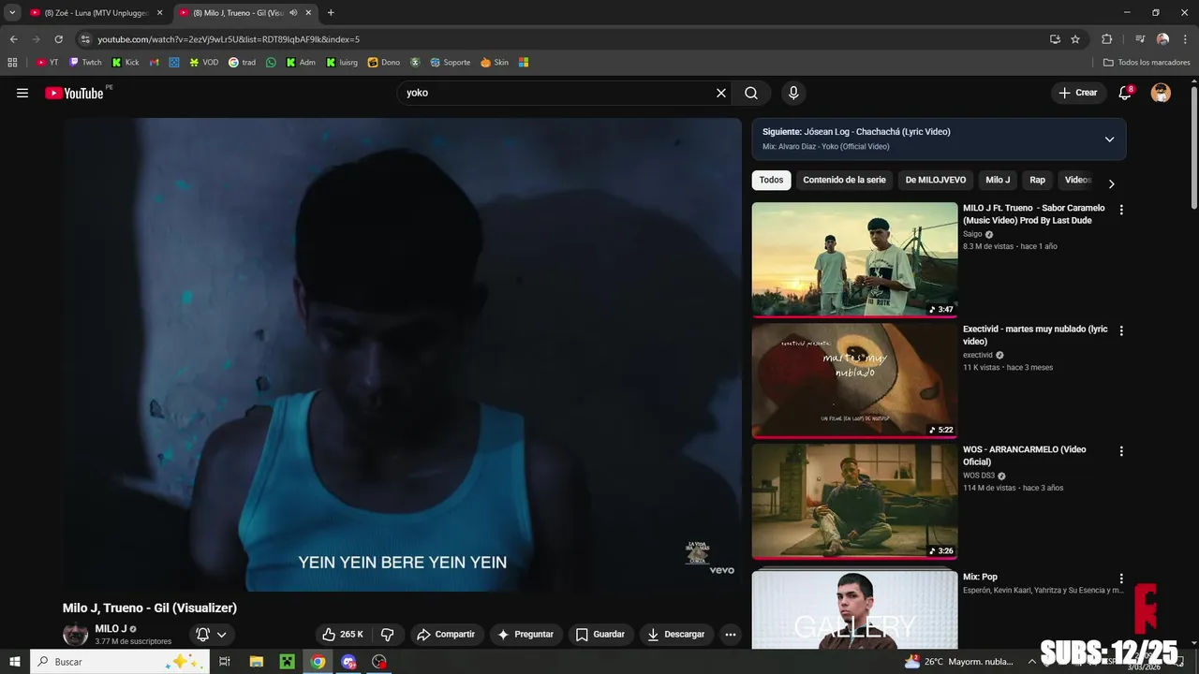
Task: Click the Crear button
Action: [x=1078, y=93]
